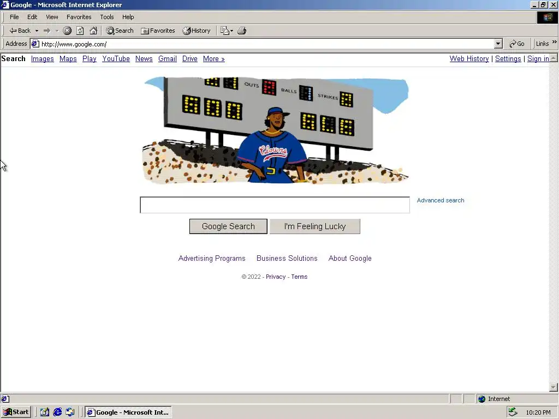Click the Internet Explorer title bar icon

click(x=5, y=4)
